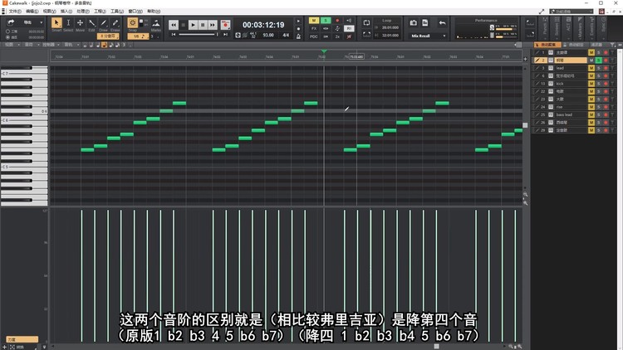The width and height of the screenshot is (623, 350).
Task: Toggle the PDC override button
Action: coord(314,36)
